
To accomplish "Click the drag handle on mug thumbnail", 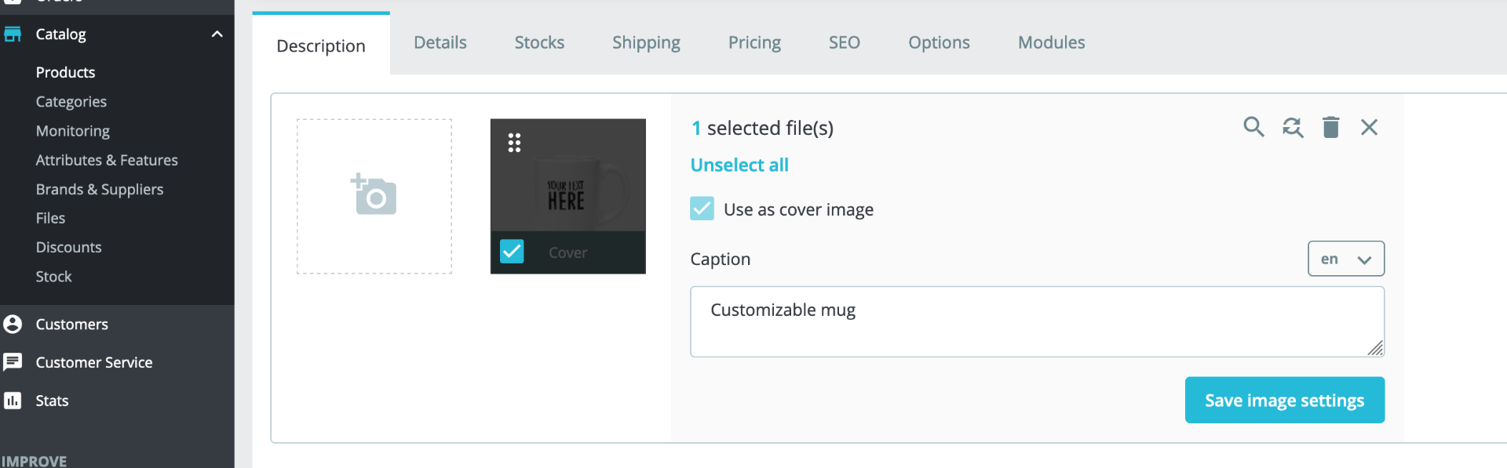I will point(514,143).
